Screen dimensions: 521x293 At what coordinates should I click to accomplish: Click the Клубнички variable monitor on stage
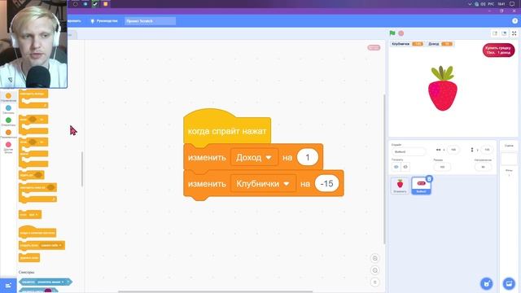[x=407, y=44]
